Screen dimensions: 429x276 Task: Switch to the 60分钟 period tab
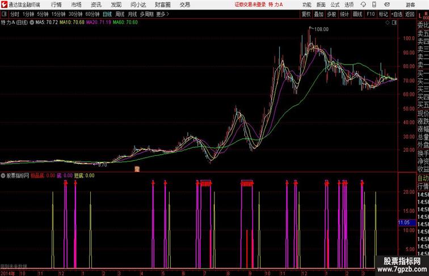[92, 14]
